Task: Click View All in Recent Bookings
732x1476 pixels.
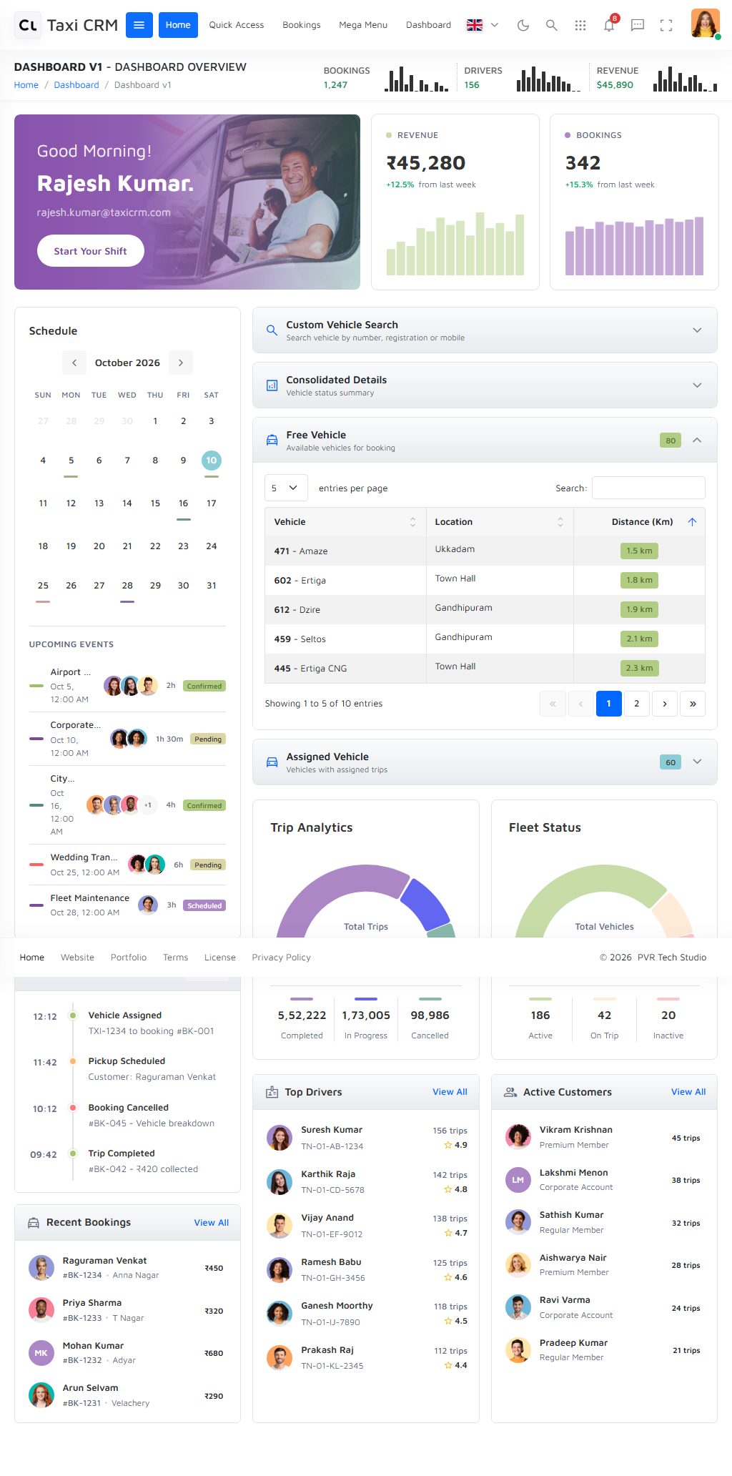Action: pos(212,1223)
